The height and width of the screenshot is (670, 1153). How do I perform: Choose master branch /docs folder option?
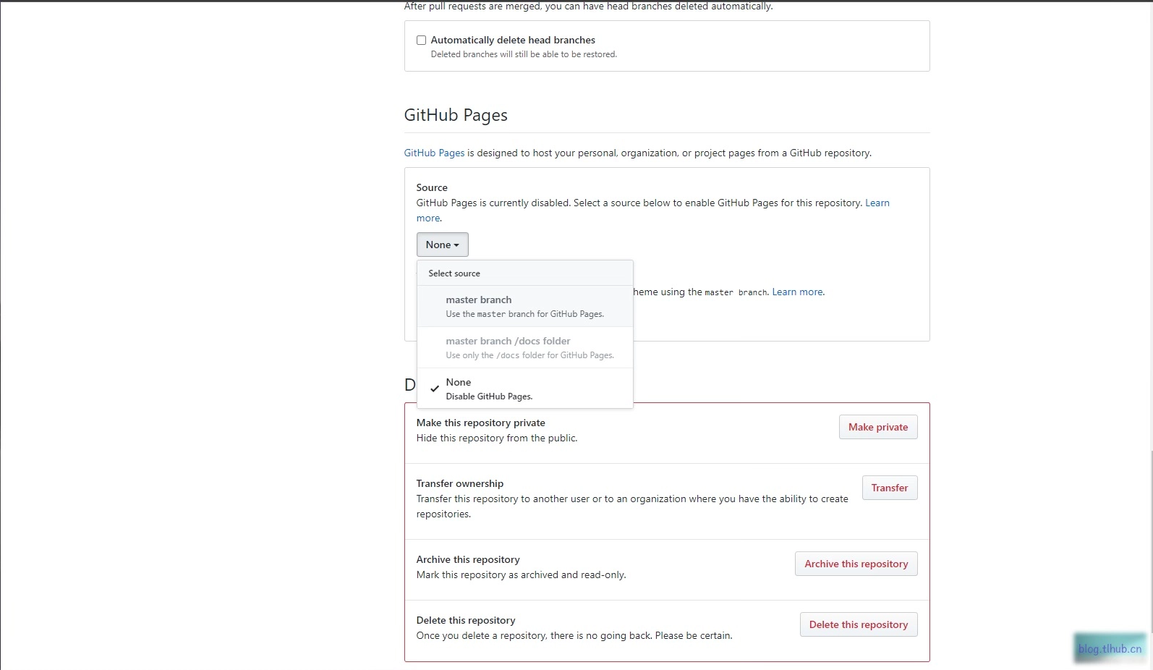524,347
